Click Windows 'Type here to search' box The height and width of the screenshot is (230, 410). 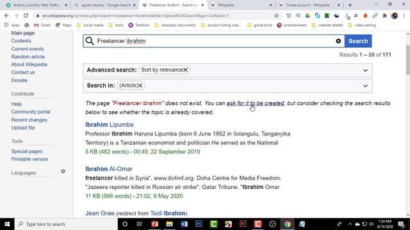pyautogui.click(x=66, y=224)
